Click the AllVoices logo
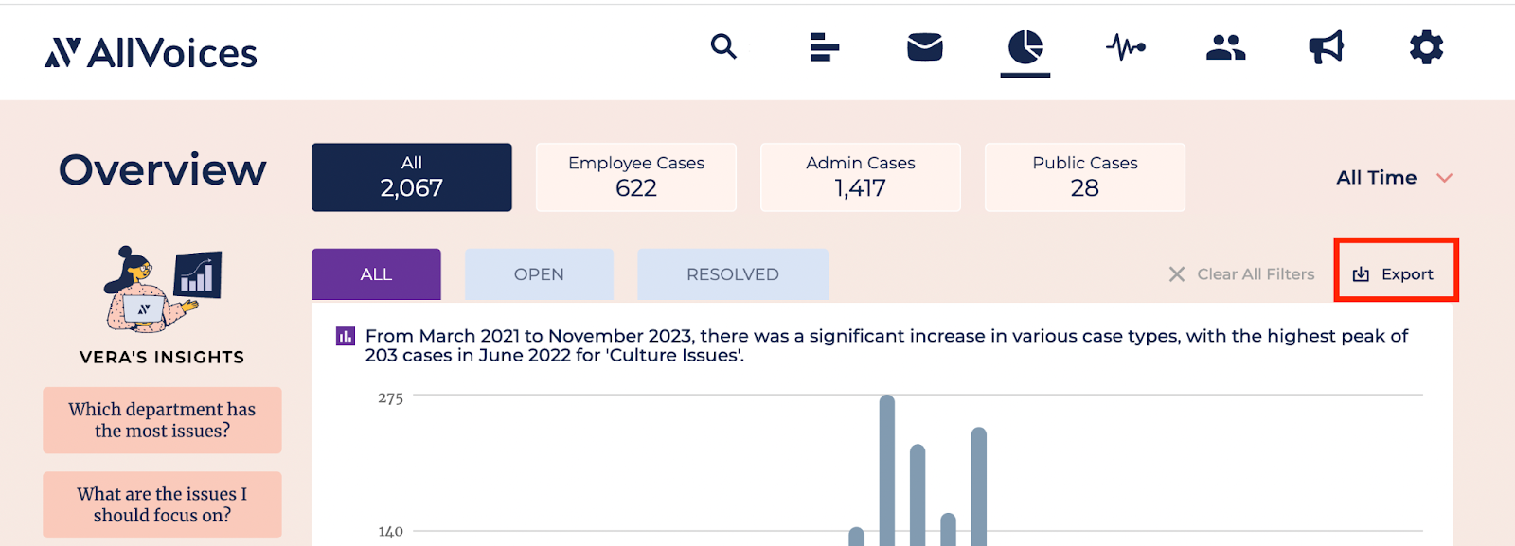The image size is (1515, 546). coord(151,53)
